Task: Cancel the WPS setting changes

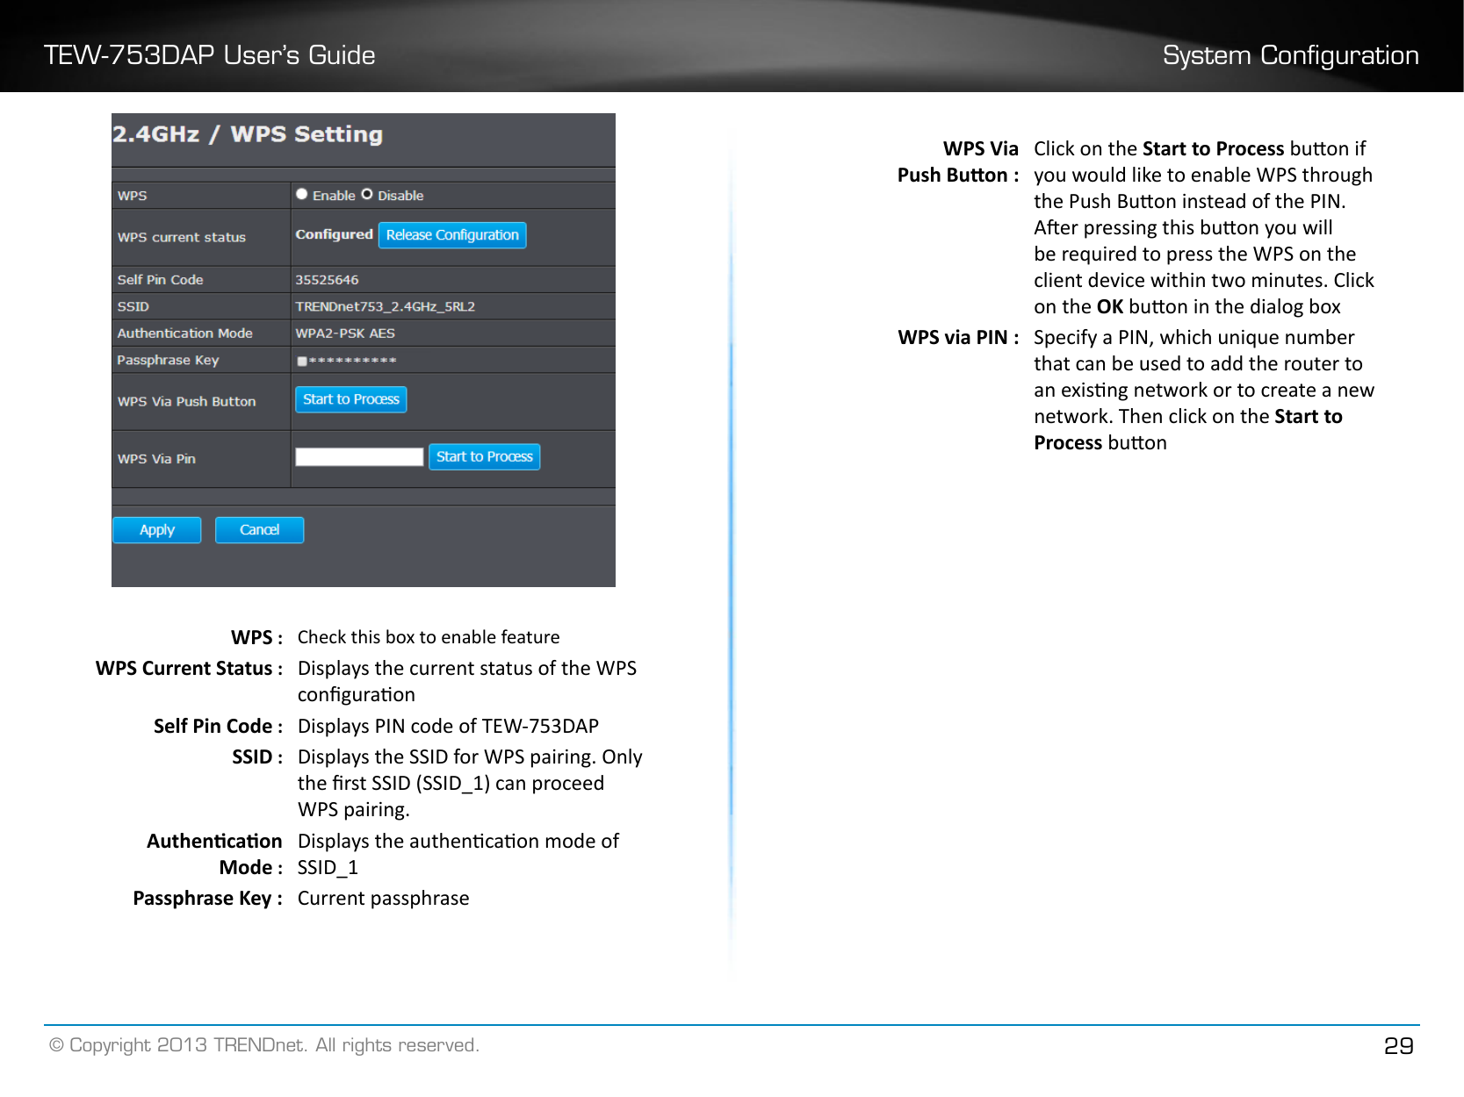Action: coord(259,530)
